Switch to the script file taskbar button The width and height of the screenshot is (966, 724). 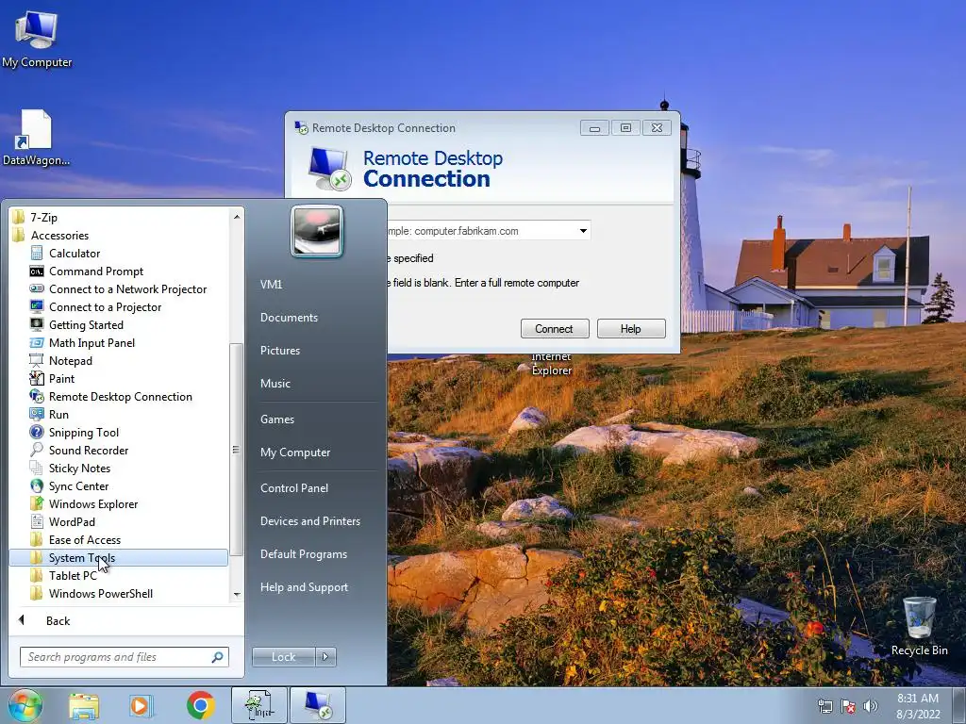[259, 705]
